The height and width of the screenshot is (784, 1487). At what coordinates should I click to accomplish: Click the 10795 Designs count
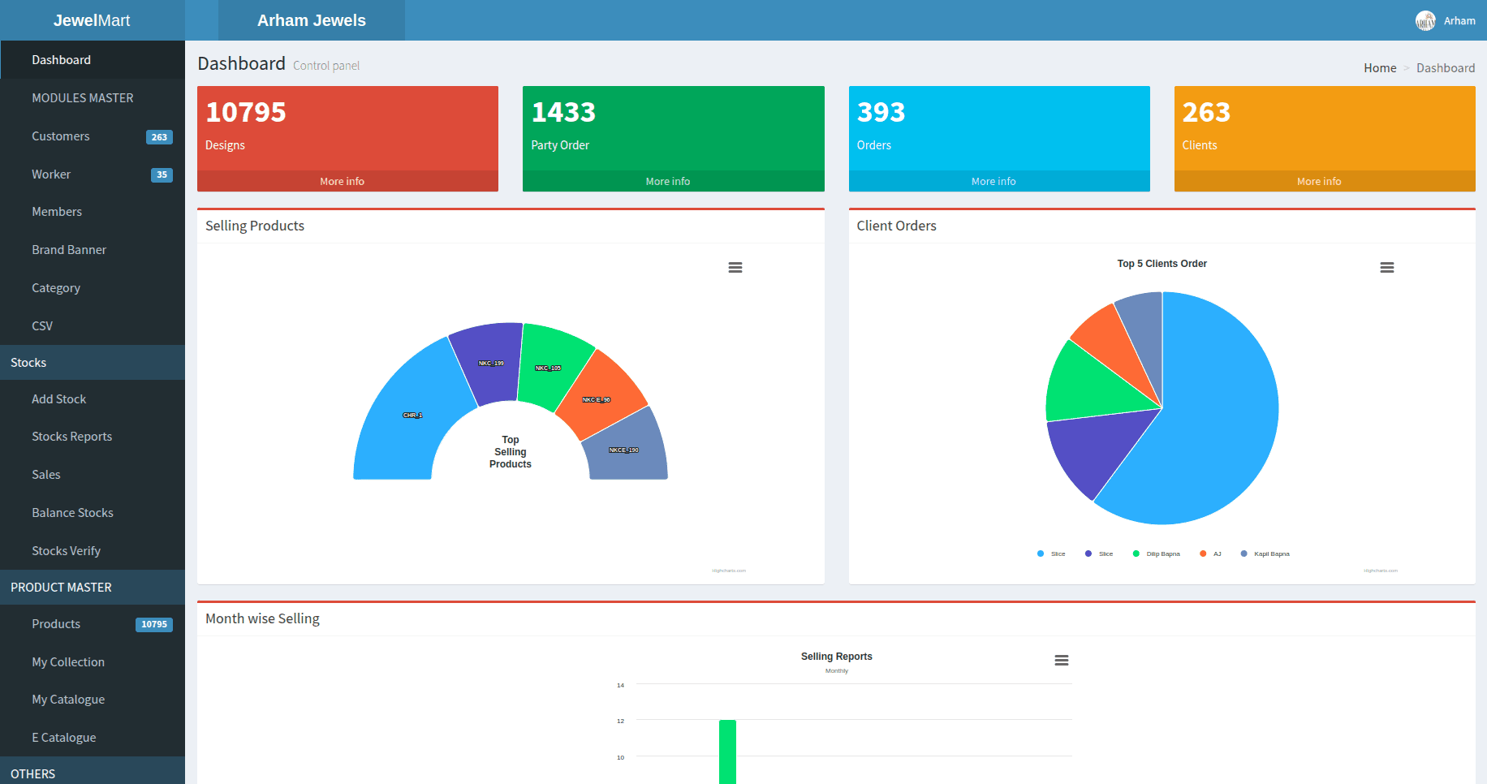pos(246,112)
